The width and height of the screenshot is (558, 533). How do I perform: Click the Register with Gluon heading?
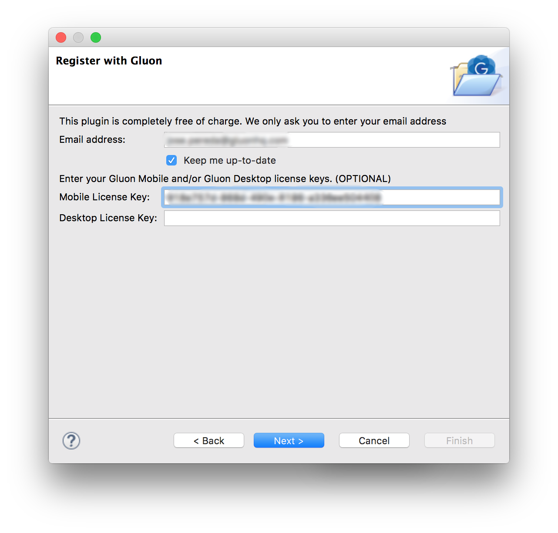pos(109,61)
